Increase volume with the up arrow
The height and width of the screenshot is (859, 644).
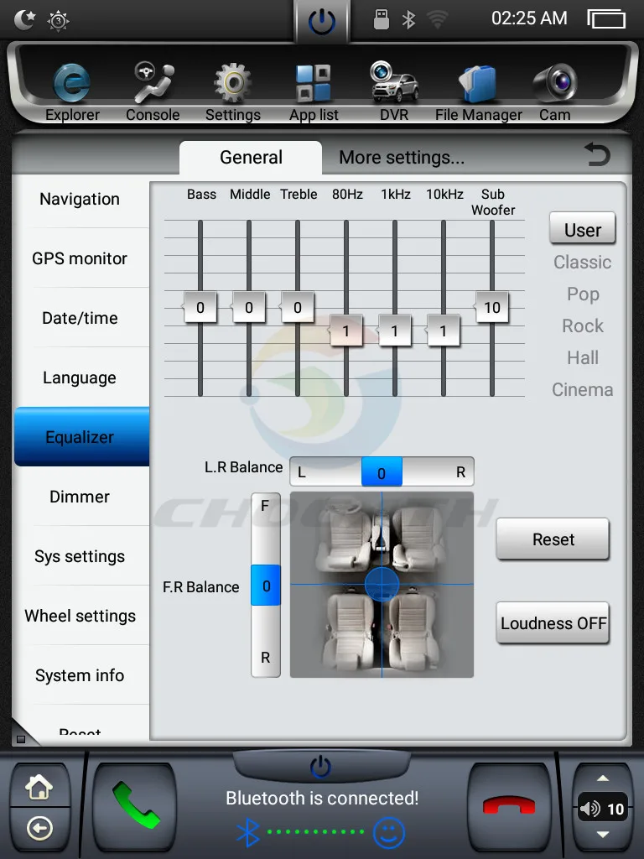coord(603,778)
